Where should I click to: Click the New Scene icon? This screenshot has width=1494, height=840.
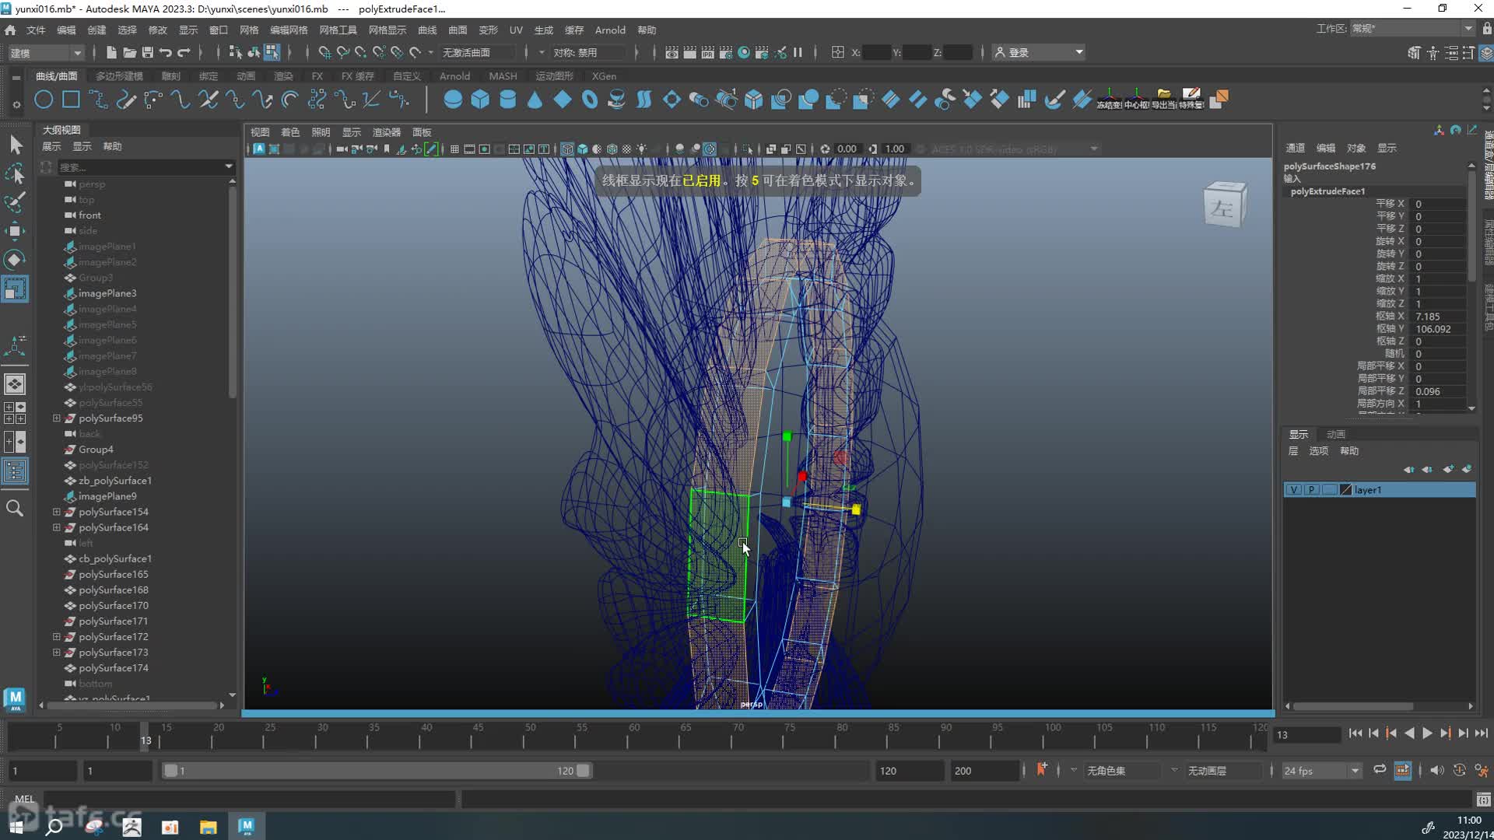111,52
